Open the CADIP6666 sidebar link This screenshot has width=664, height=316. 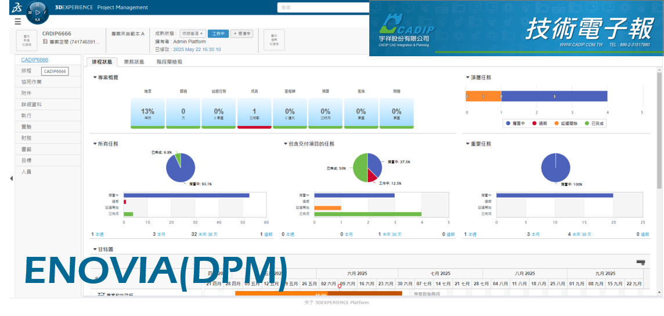pyautogui.click(x=35, y=60)
